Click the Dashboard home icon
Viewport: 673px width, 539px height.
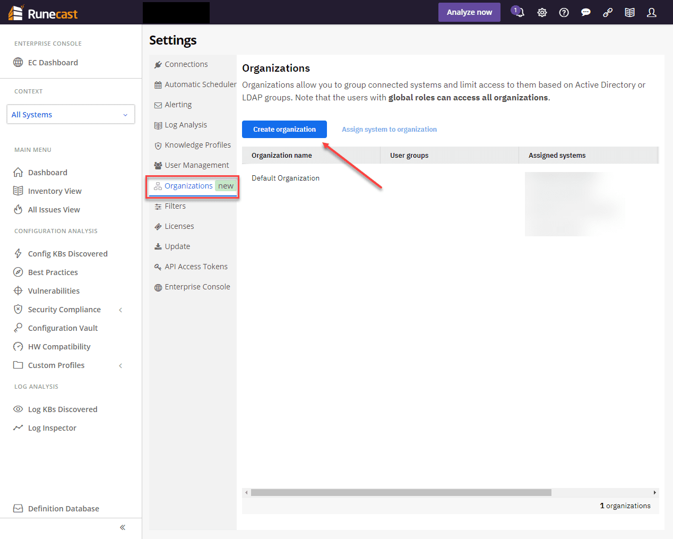(x=18, y=172)
